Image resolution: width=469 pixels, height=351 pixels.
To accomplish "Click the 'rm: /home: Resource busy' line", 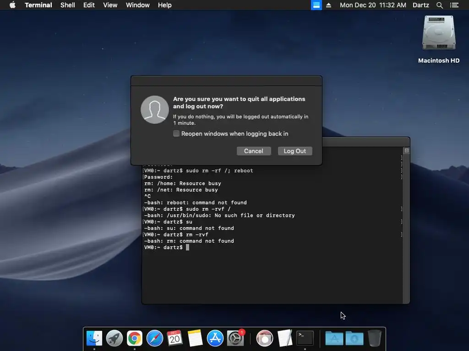I will pyautogui.click(x=182, y=183).
